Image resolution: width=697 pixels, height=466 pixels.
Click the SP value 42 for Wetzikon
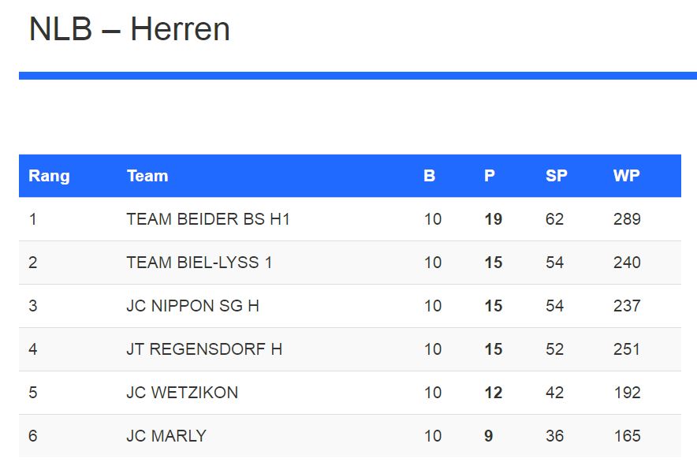(554, 393)
